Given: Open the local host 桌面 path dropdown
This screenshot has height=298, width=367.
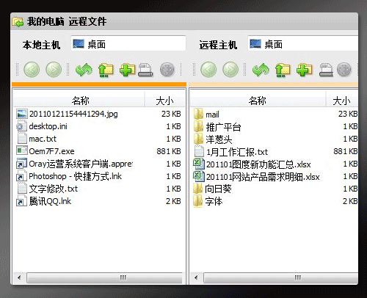Looking at the screenshot, I should 128,44.
